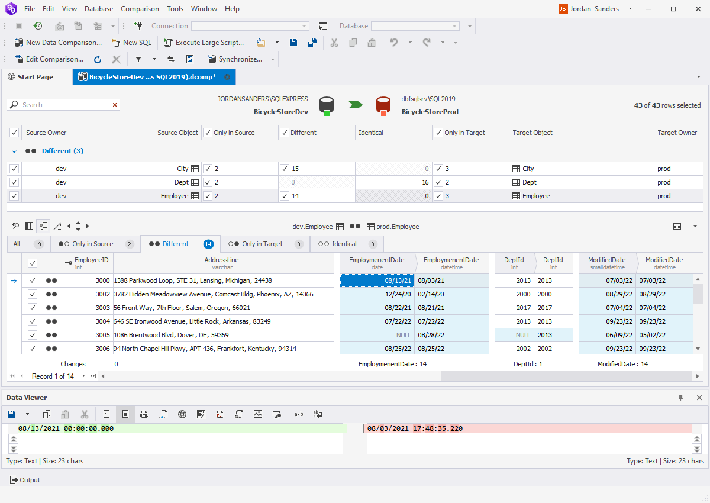Toggle the Only in Target header checkbox
710x503 pixels.
438,133
